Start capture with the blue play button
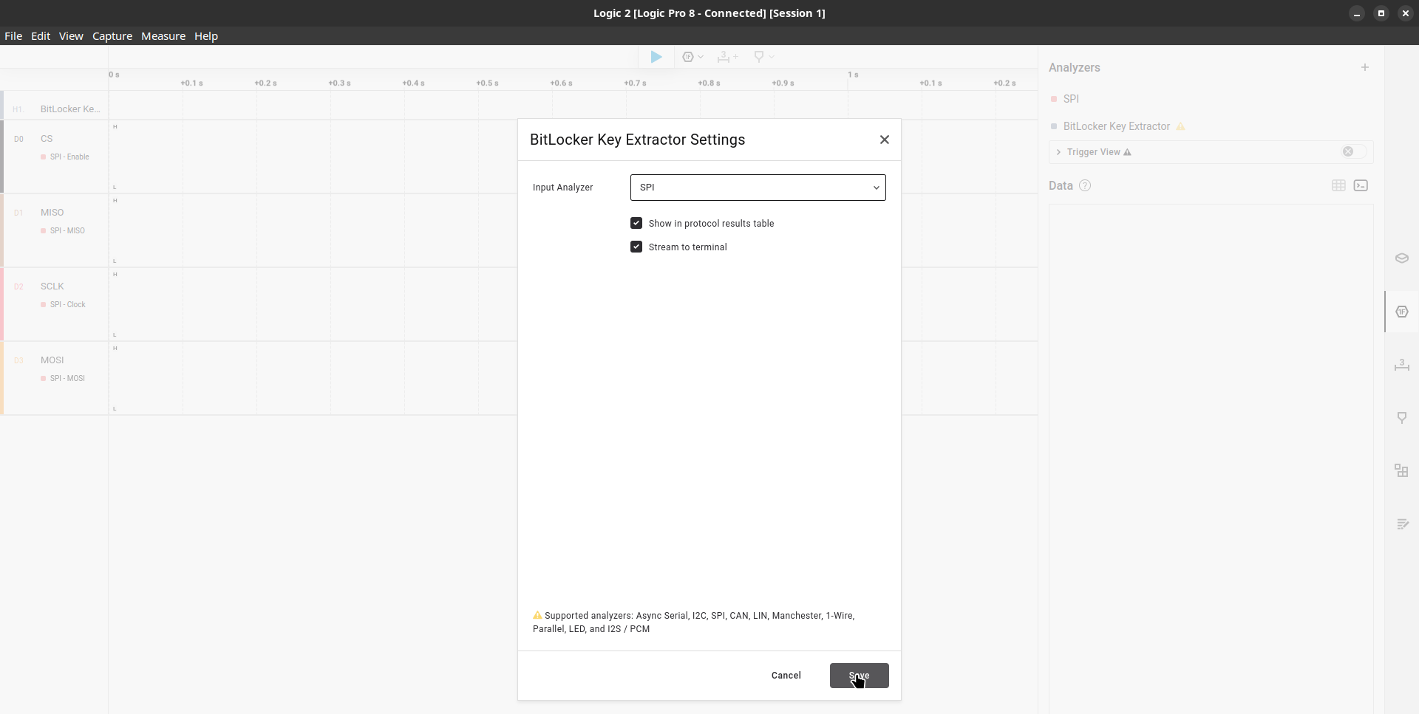 pos(656,57)
